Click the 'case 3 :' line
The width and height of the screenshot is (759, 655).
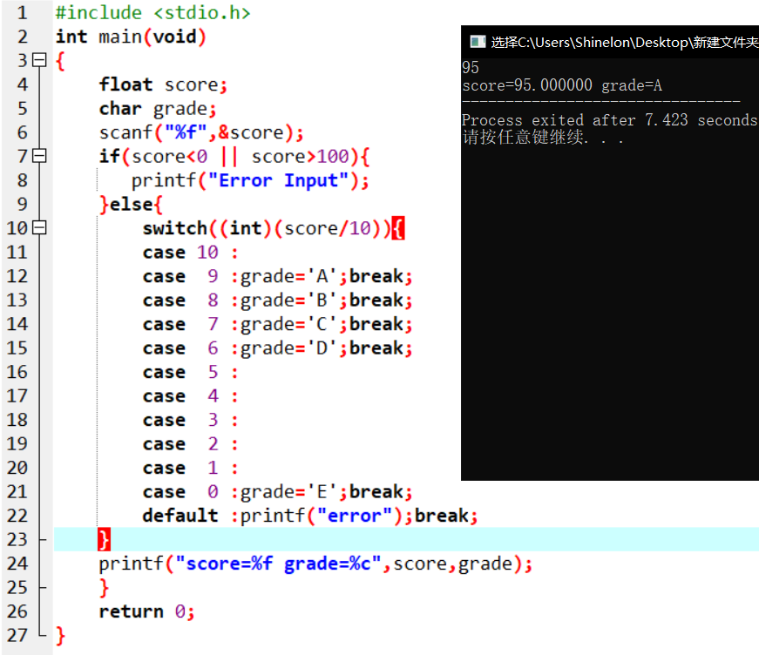click(x=190, y=420)
